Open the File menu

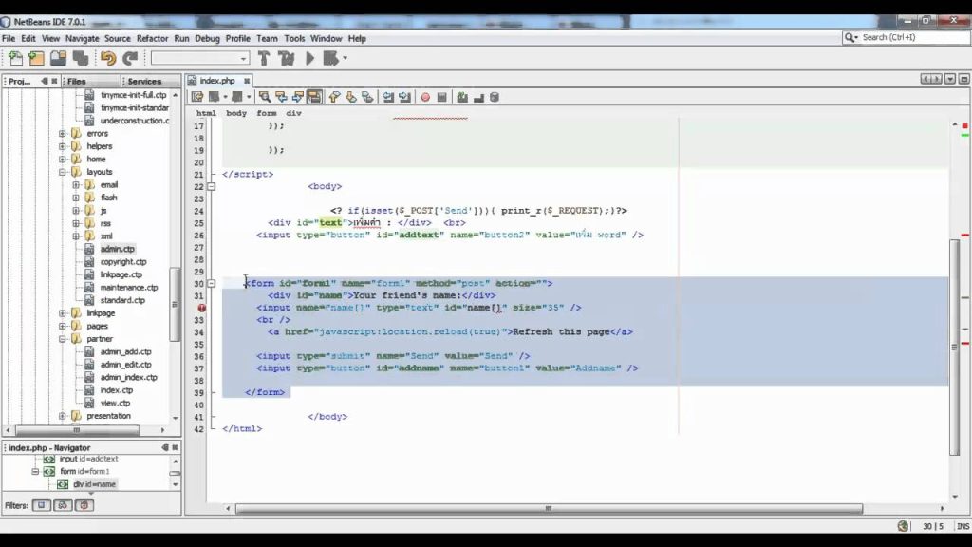(x=9, y=38)
